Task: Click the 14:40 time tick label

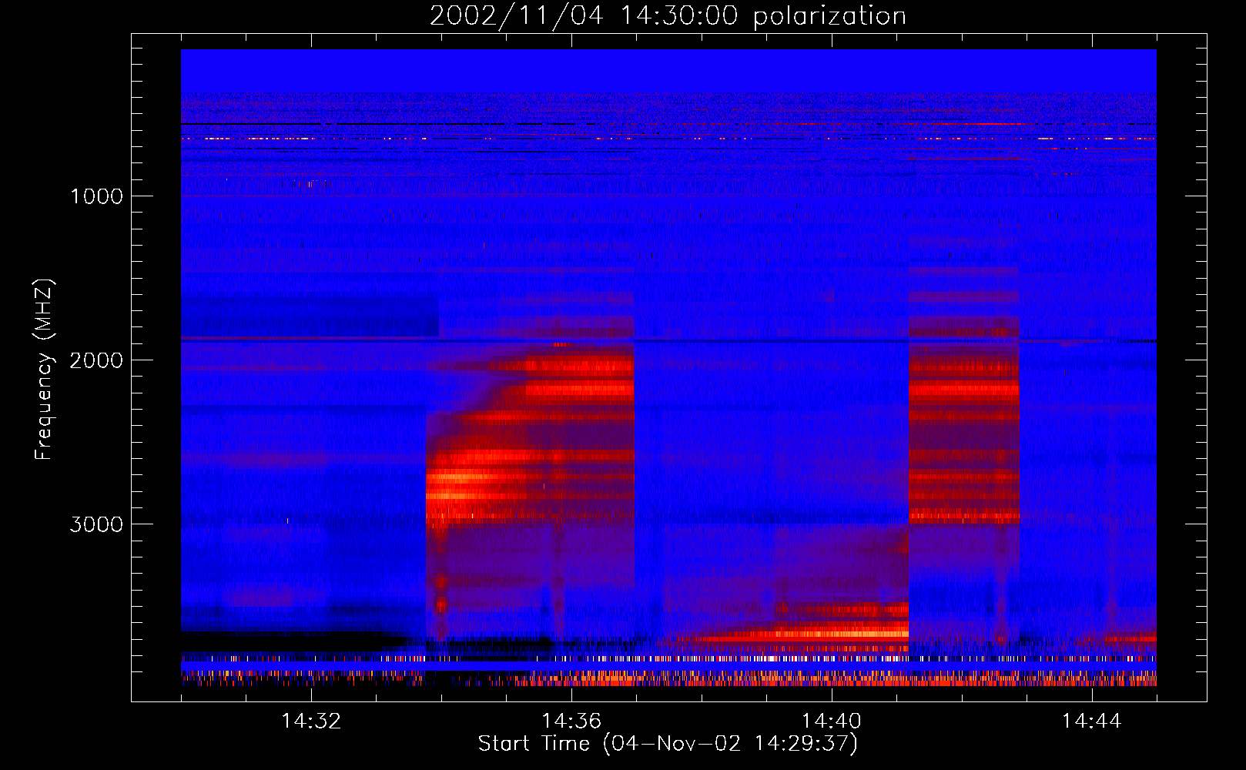Action: [832, 721]
